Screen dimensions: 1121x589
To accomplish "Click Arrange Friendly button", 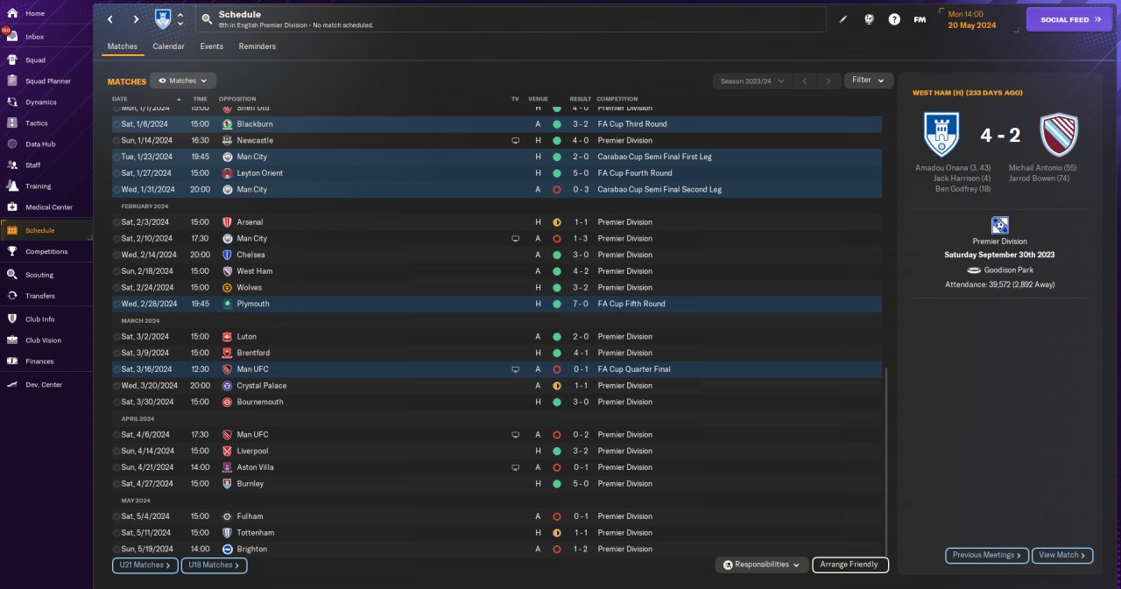I will (x=850, y=564).
